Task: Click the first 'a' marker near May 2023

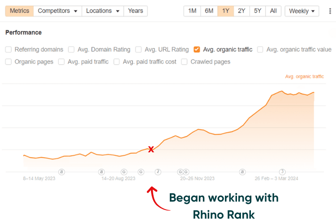Action: click(x=62, y=172)
